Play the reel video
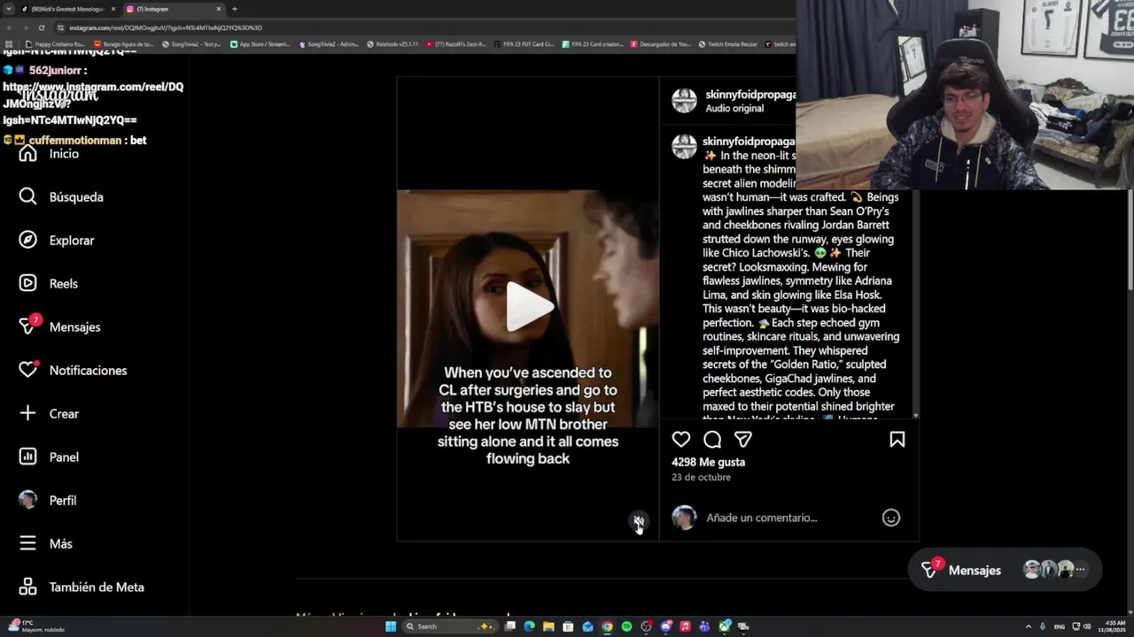This screenshot has height=637, width=1134. [x=528, y=308]
